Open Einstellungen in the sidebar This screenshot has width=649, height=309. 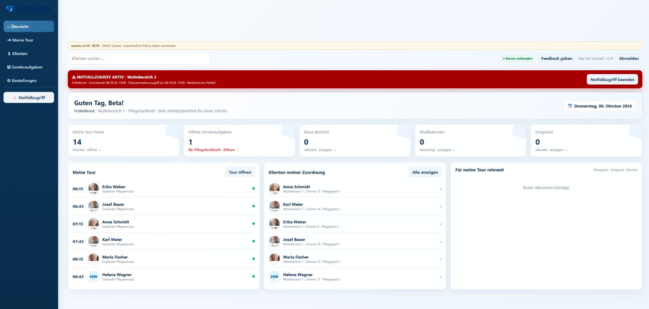[x=29, y=81]
